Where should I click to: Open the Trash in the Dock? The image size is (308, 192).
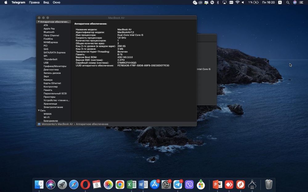click(269, 184)
